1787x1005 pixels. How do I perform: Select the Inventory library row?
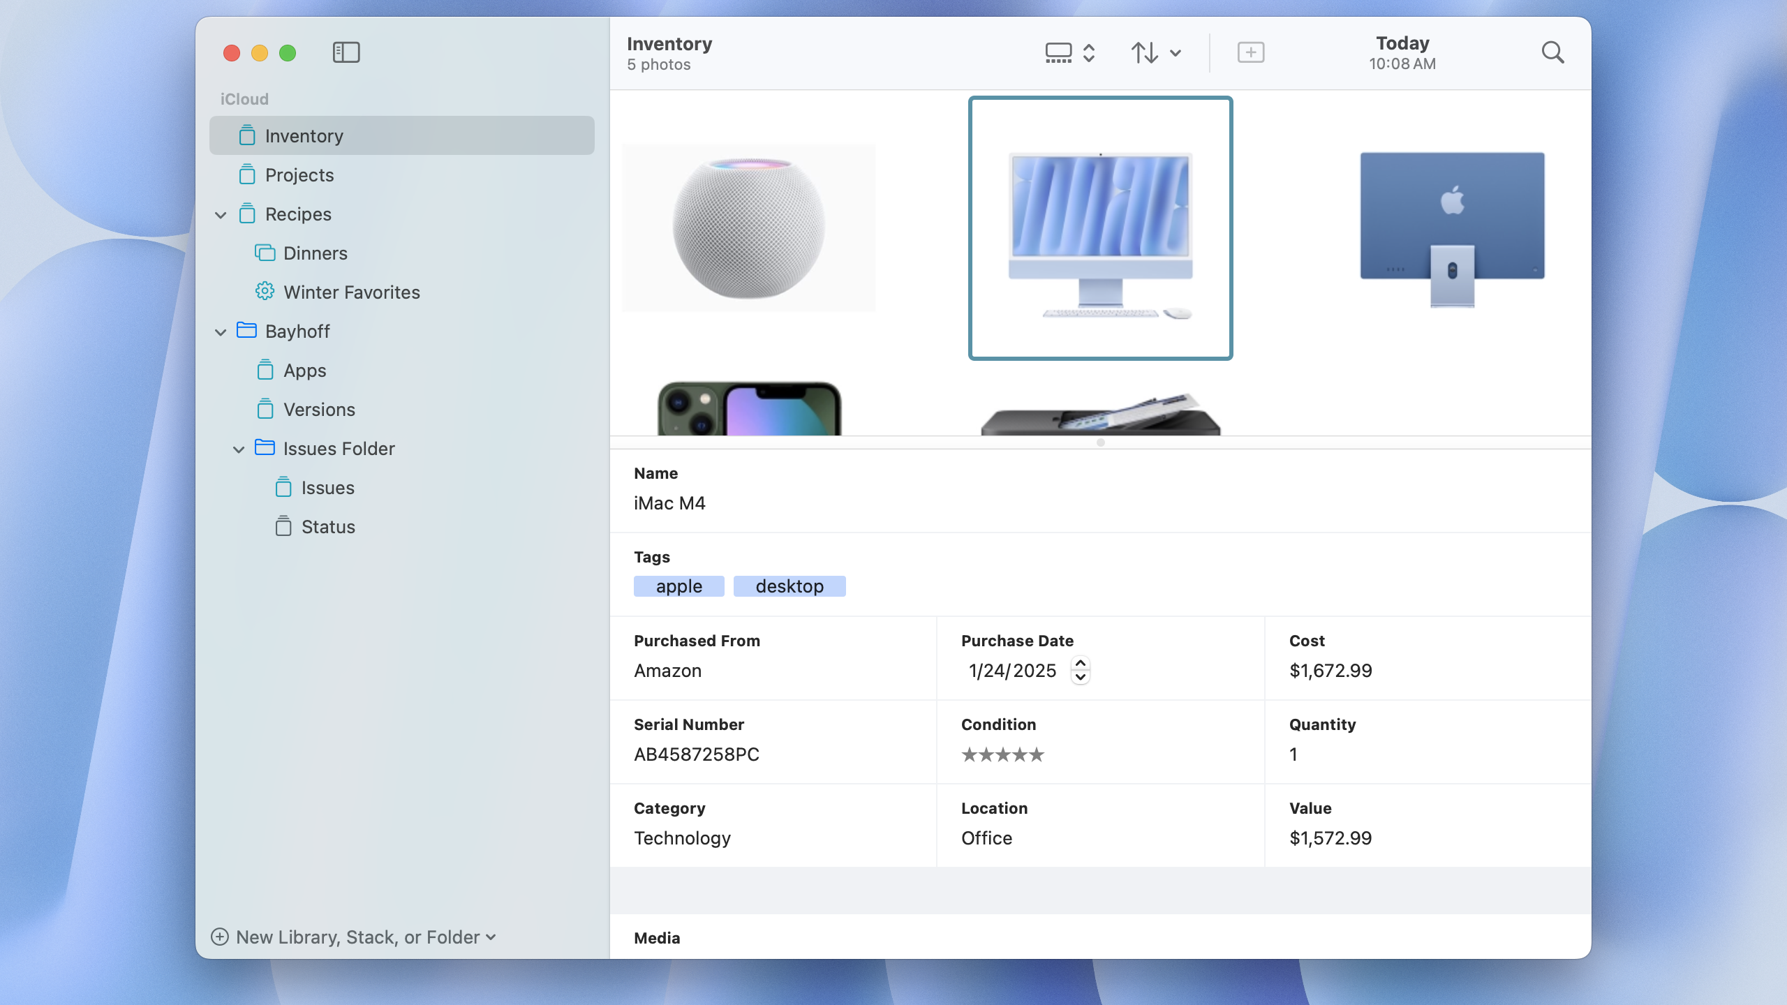pyautogui.click(x=402, y=135)
